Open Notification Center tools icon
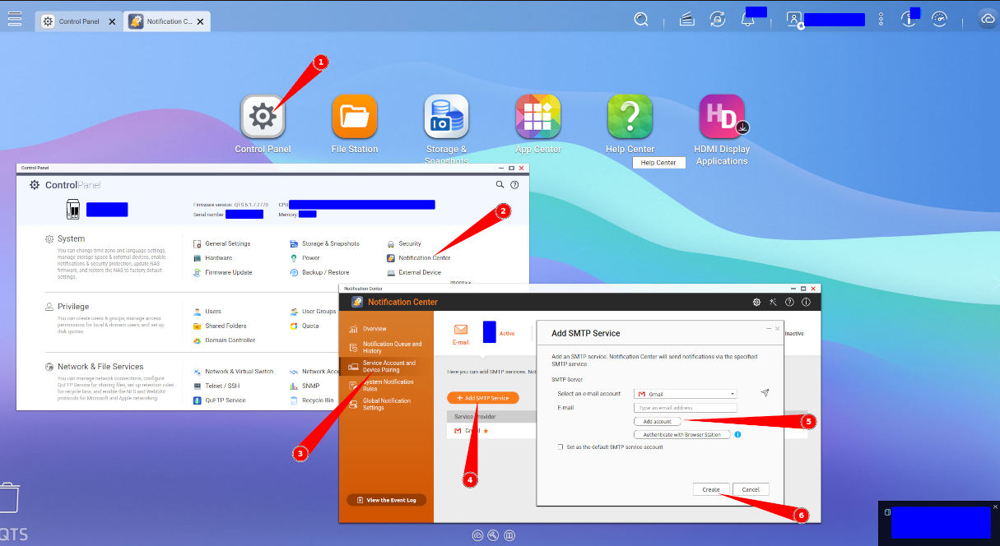Screen dimensions: 1000x546 774,302
